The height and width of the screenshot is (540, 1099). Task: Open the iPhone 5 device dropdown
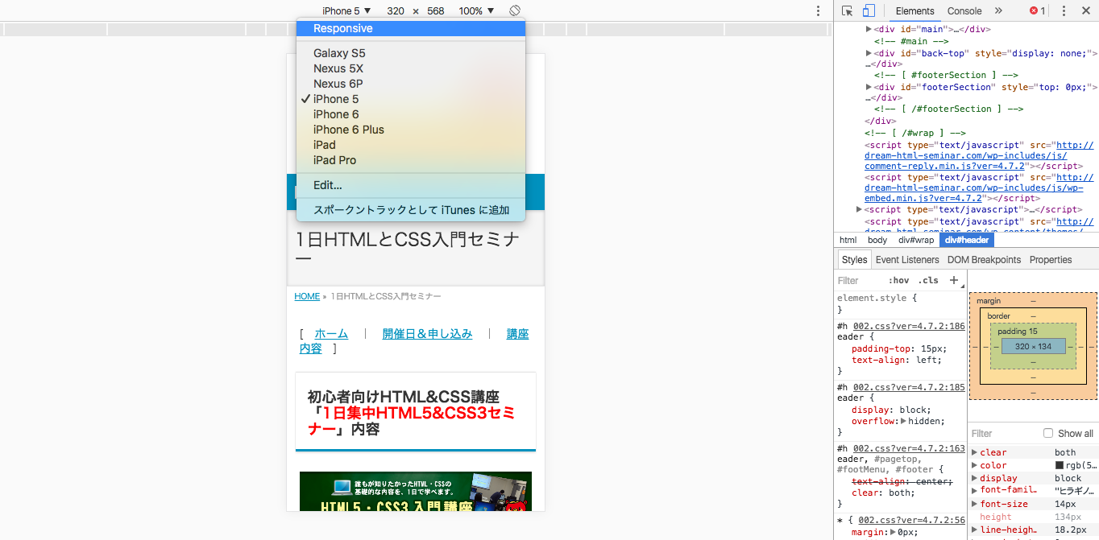[346, 10]
